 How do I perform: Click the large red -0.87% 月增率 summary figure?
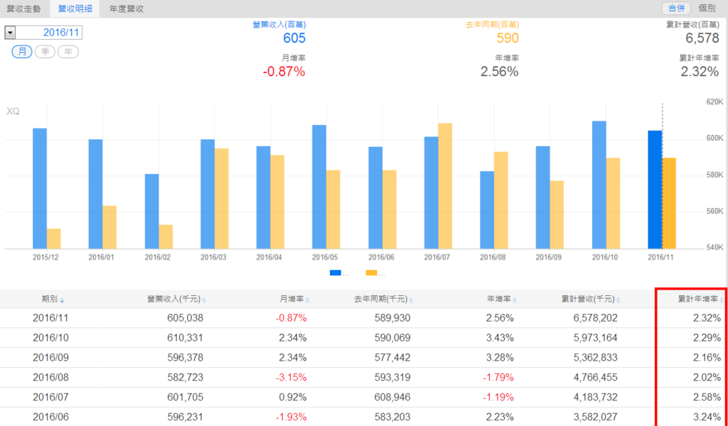point(284,72)
